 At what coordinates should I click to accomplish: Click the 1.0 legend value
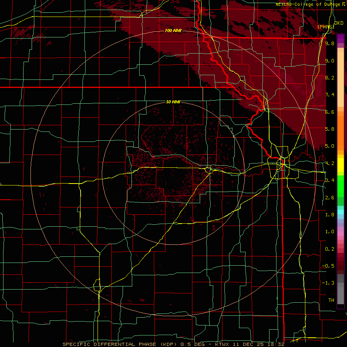[x=330, y=232]
